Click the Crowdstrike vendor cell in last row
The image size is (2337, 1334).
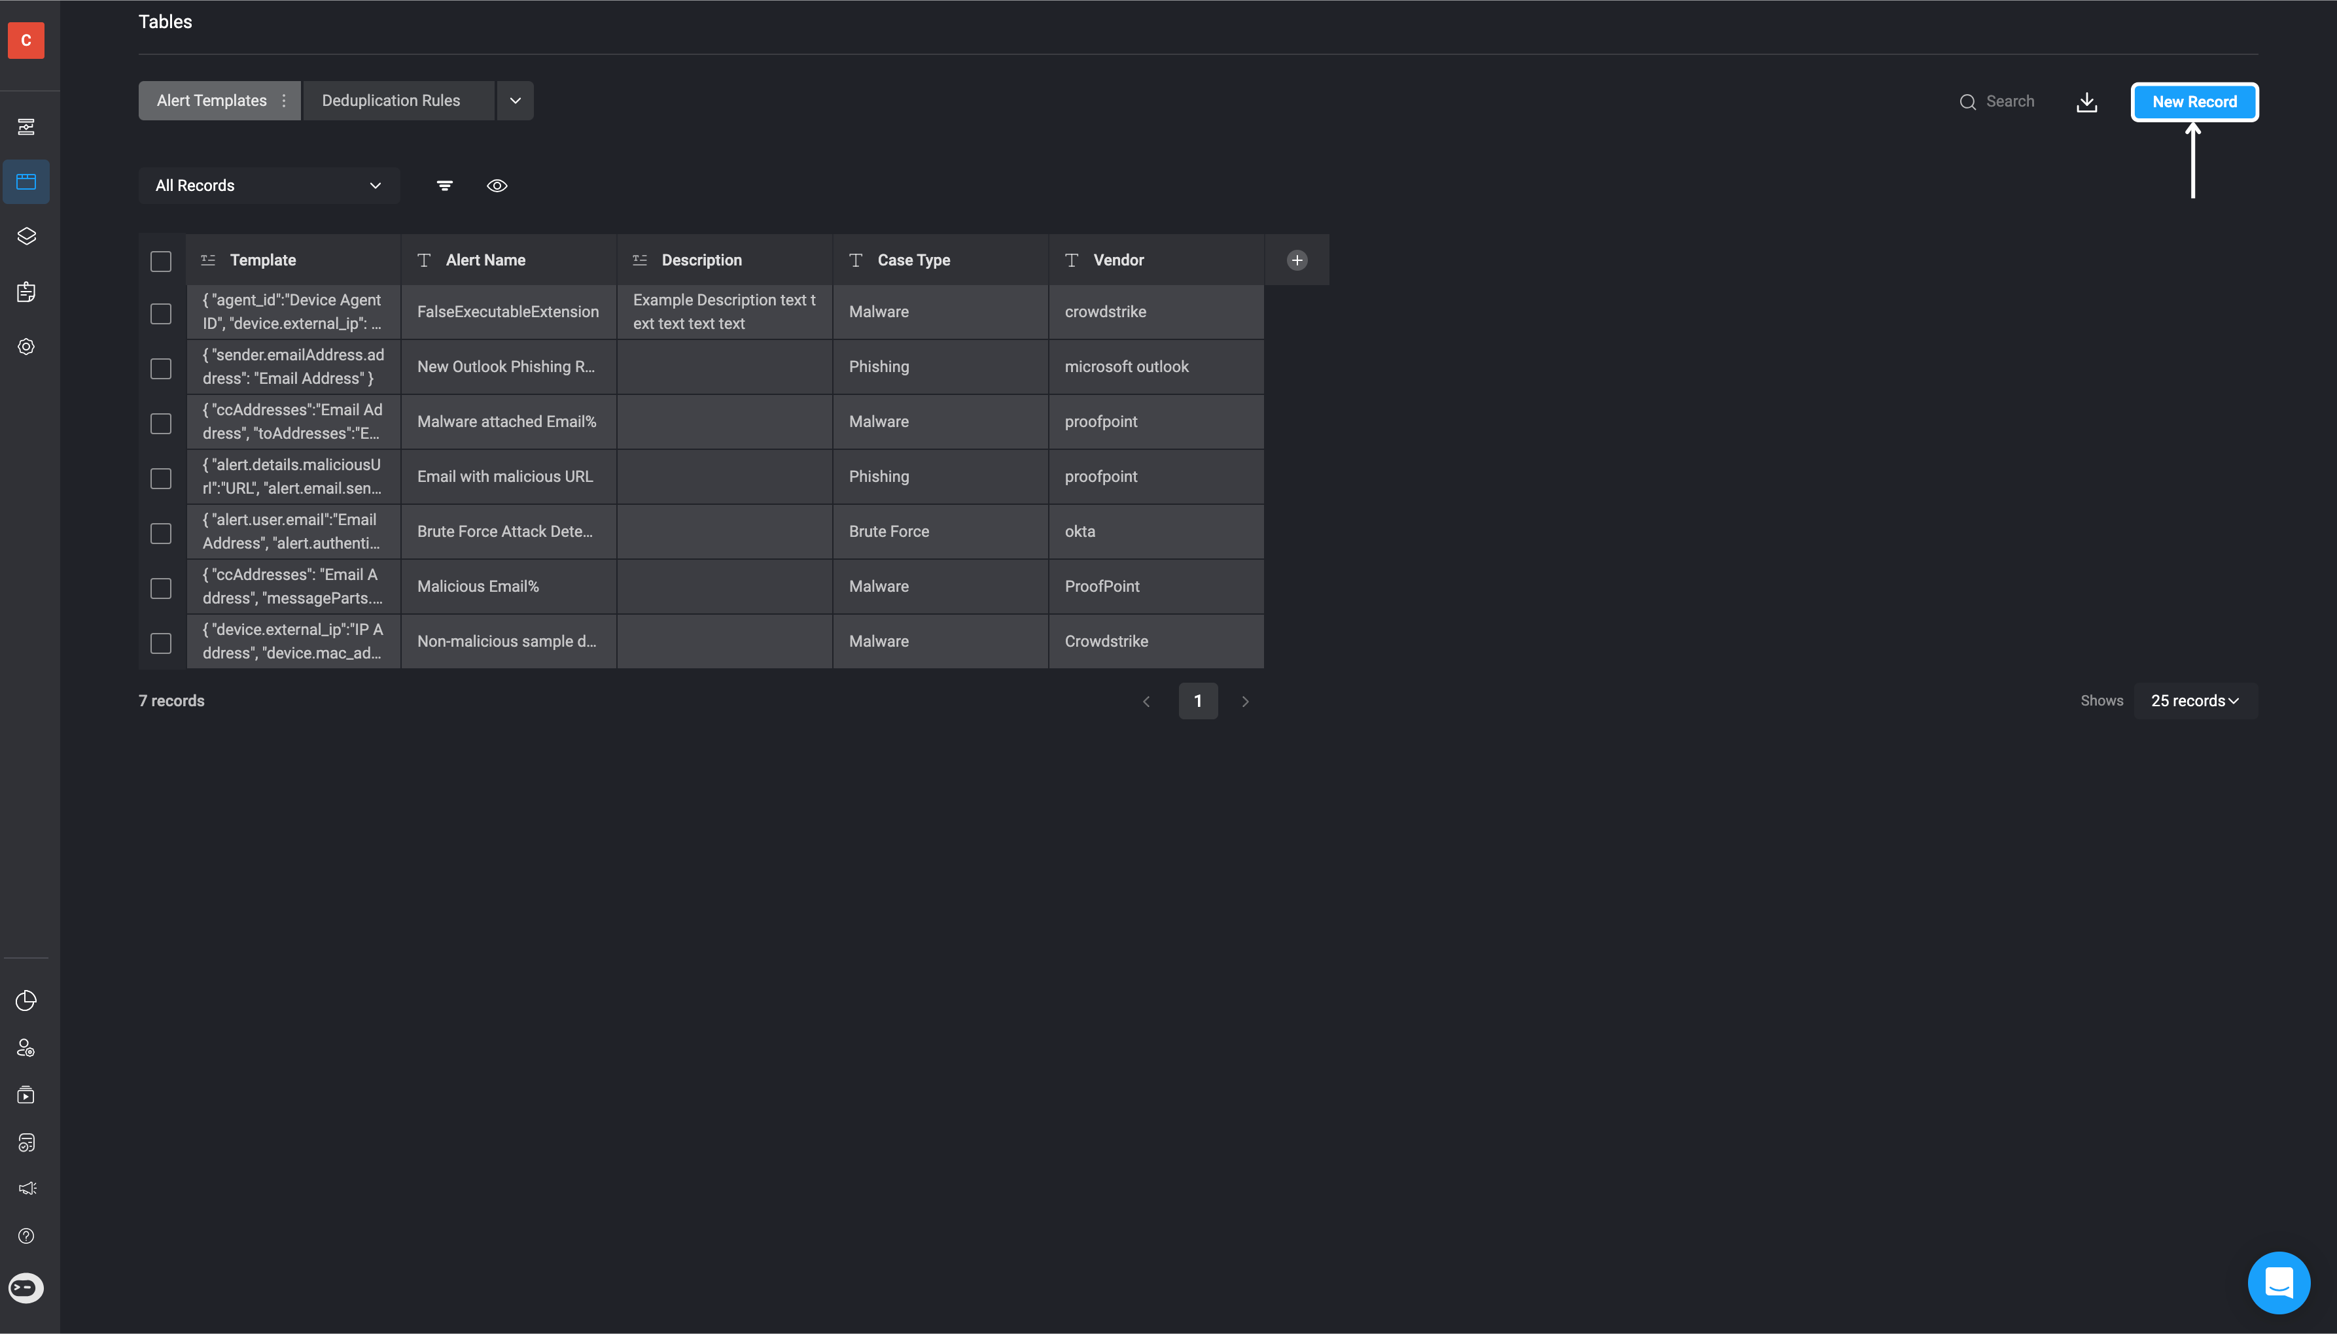(1157, 642)
